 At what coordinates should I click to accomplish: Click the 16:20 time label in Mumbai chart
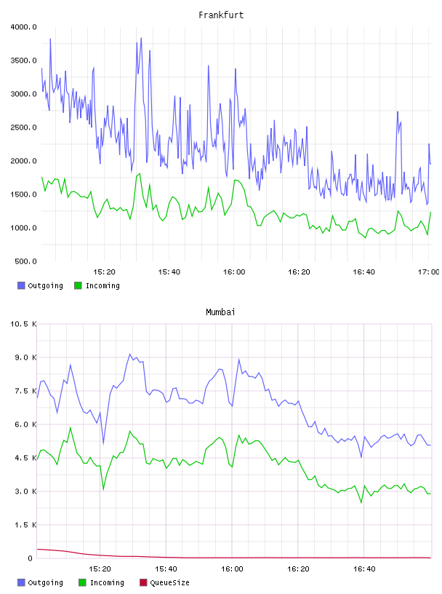point(298,569)
